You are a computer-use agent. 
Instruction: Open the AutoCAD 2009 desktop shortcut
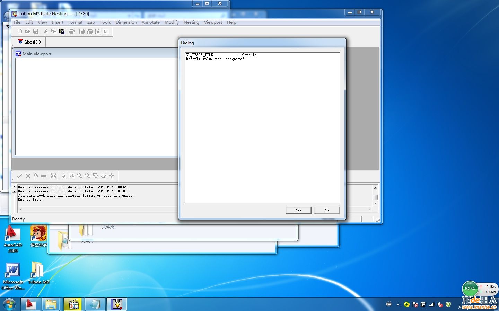pos(13,239)
